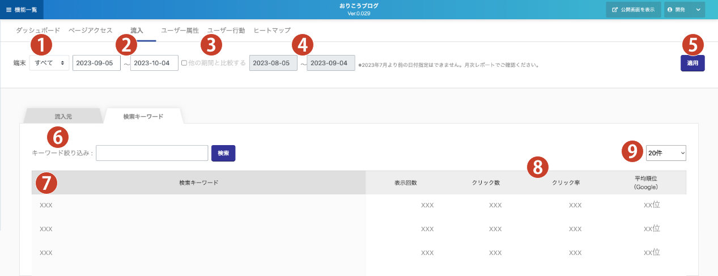Expand the 20件 rows-per-page dropdown
The width and height of the screenshot is (718, 276).
[666, 152]
